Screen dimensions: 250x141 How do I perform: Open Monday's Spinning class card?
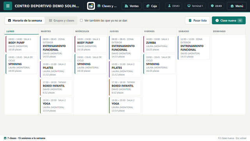[x=21, y=64]
